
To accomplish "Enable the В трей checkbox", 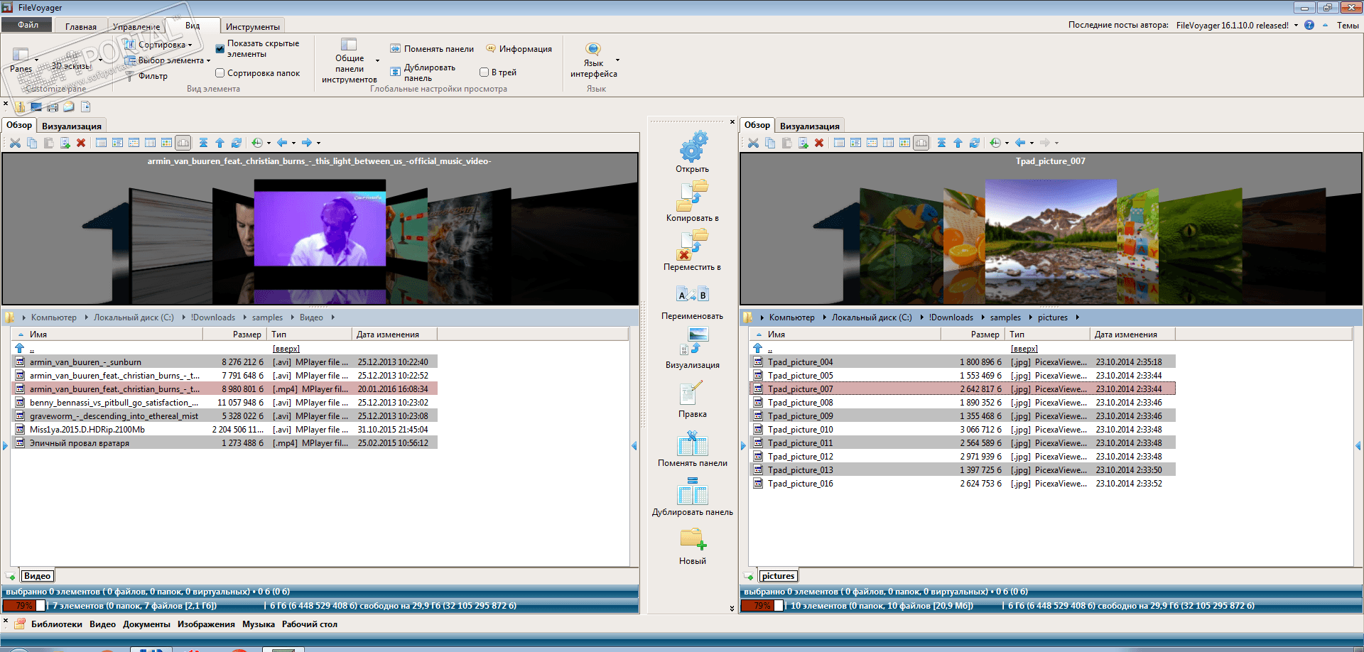I will coord(484,72).
